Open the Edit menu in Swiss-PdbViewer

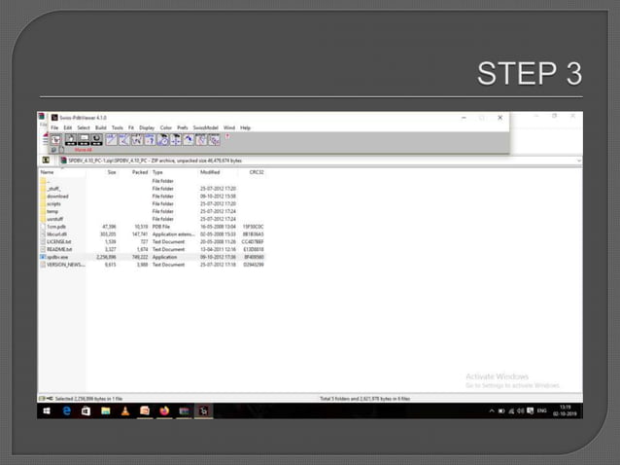coord(68,127)
